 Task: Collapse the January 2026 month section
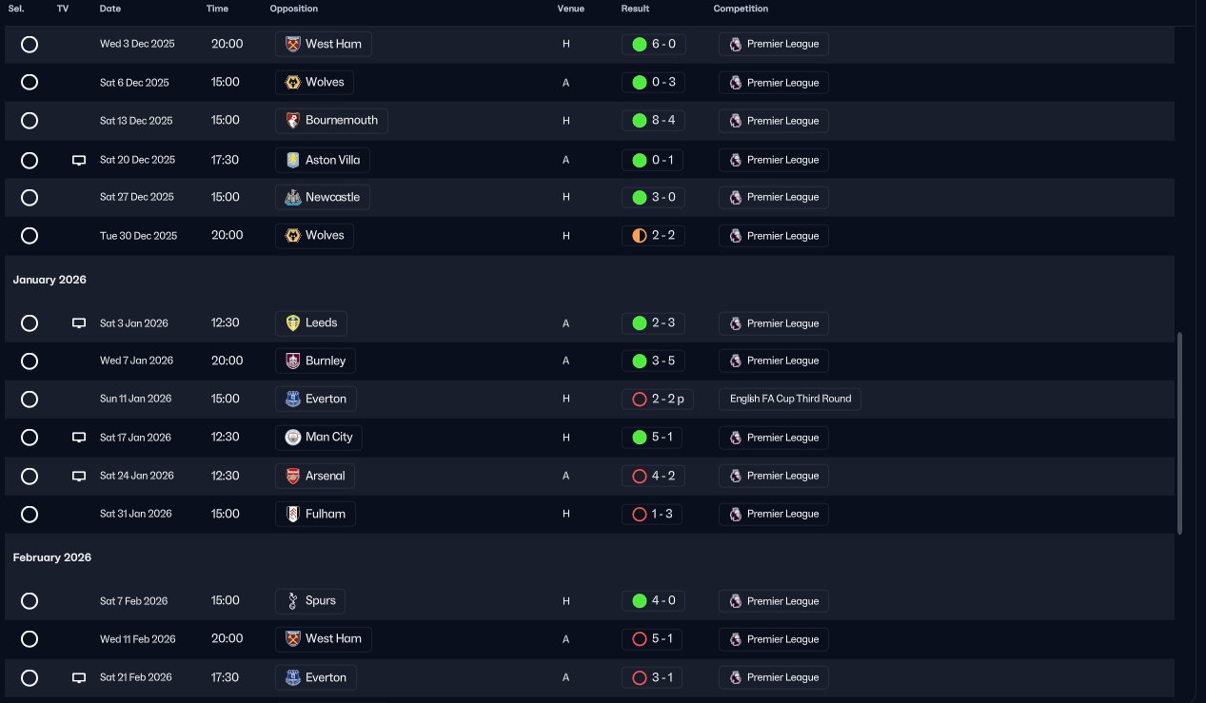49,280
